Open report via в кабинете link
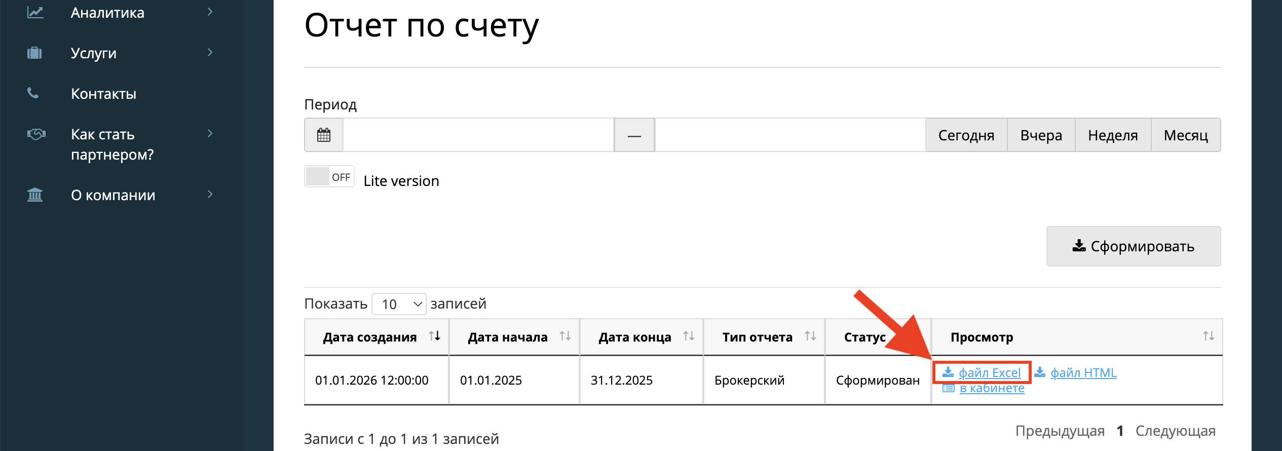This screenshot has height=451, width=1282. tap(992, 389)
